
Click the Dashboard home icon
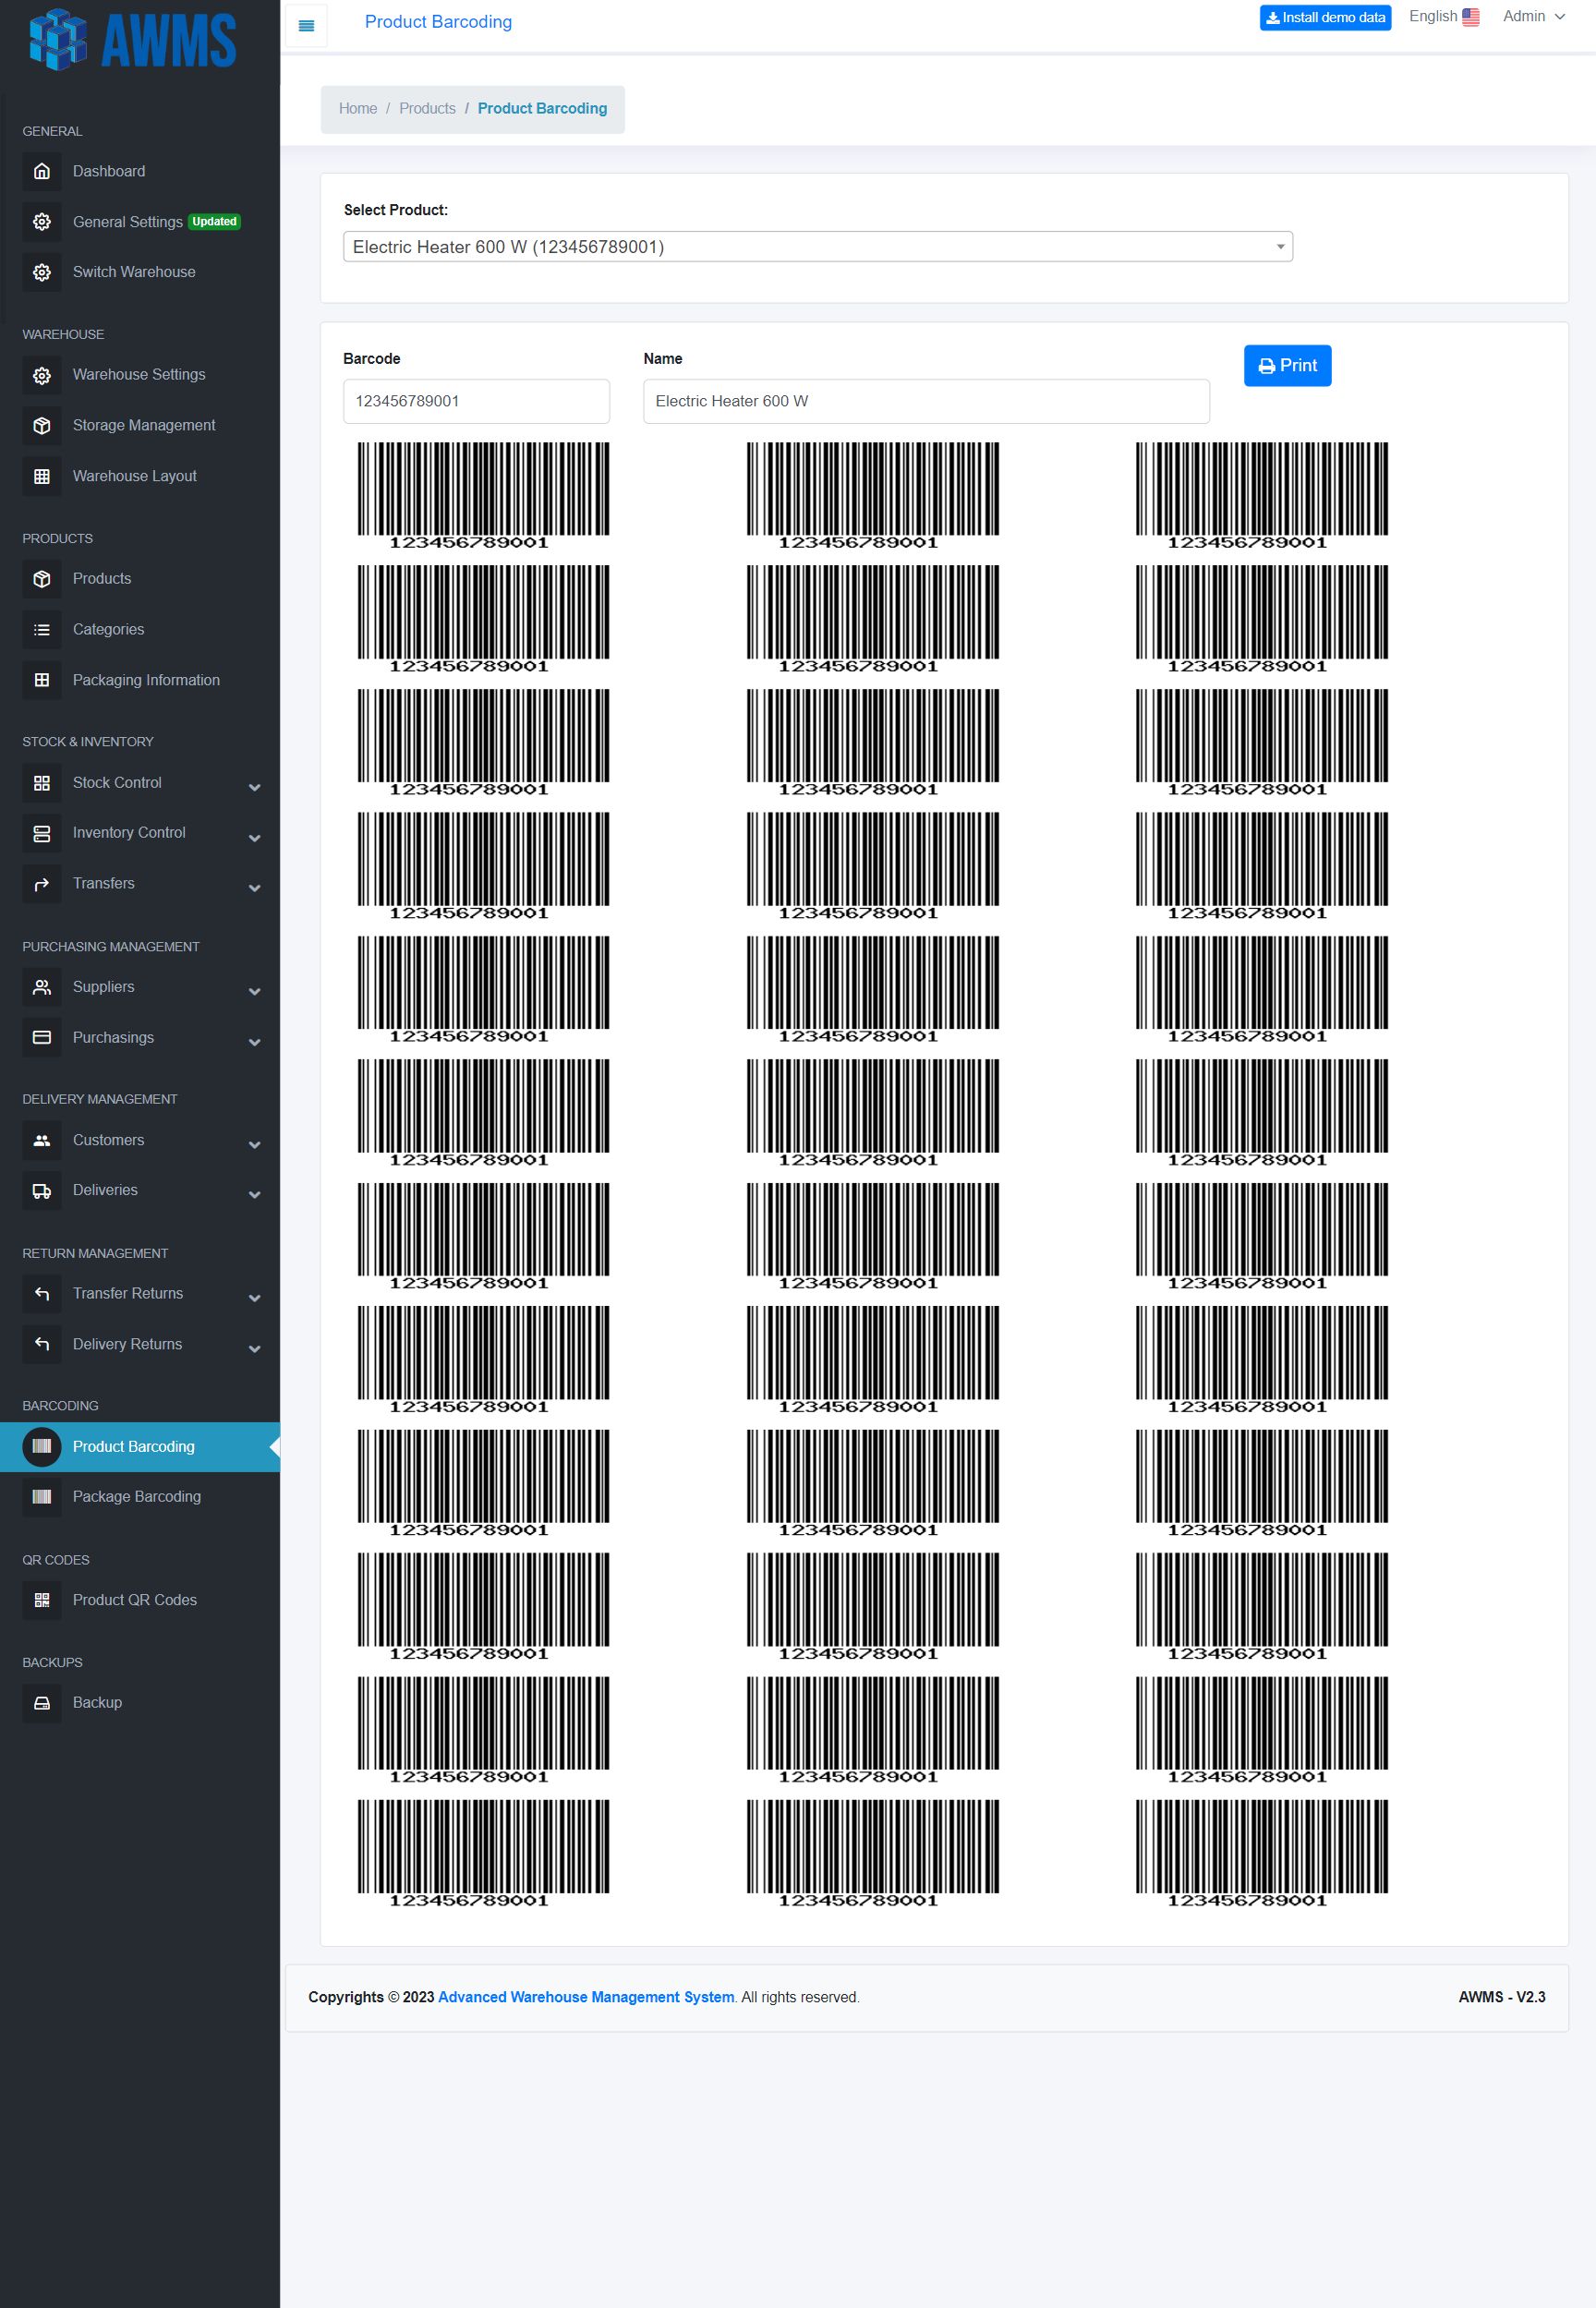pos(42,171)
